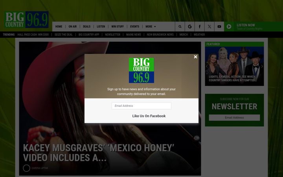Image resolution: width=283 pixels, height=177 pixels.
Task: Open author Carena Liptak link
Action: (x=40, y=168)
